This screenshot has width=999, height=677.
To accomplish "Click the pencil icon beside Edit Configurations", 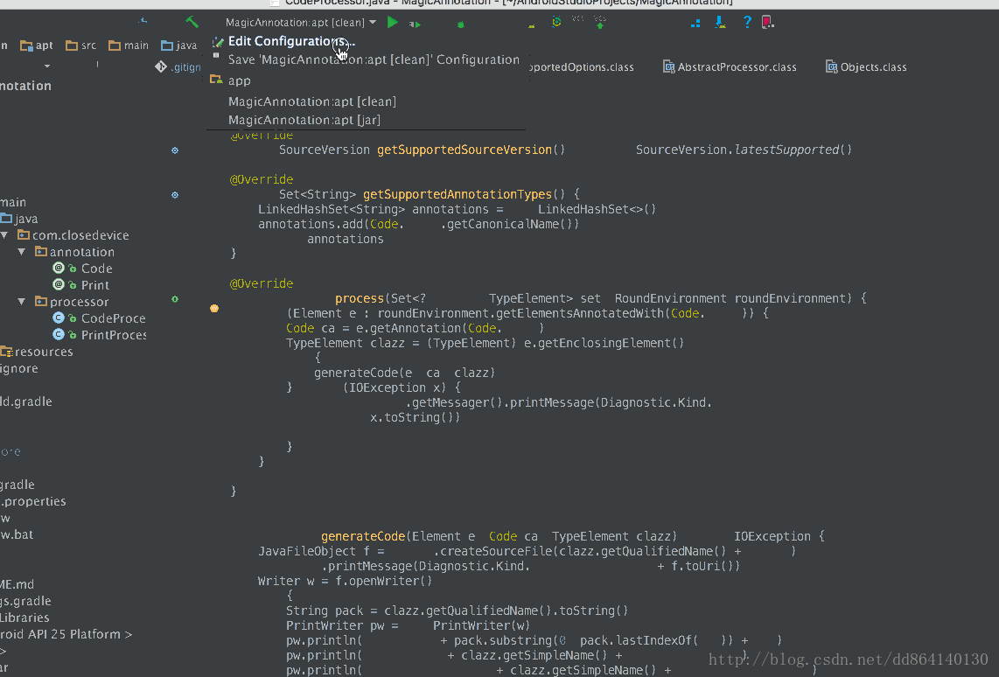I will (x=218, y=42).
